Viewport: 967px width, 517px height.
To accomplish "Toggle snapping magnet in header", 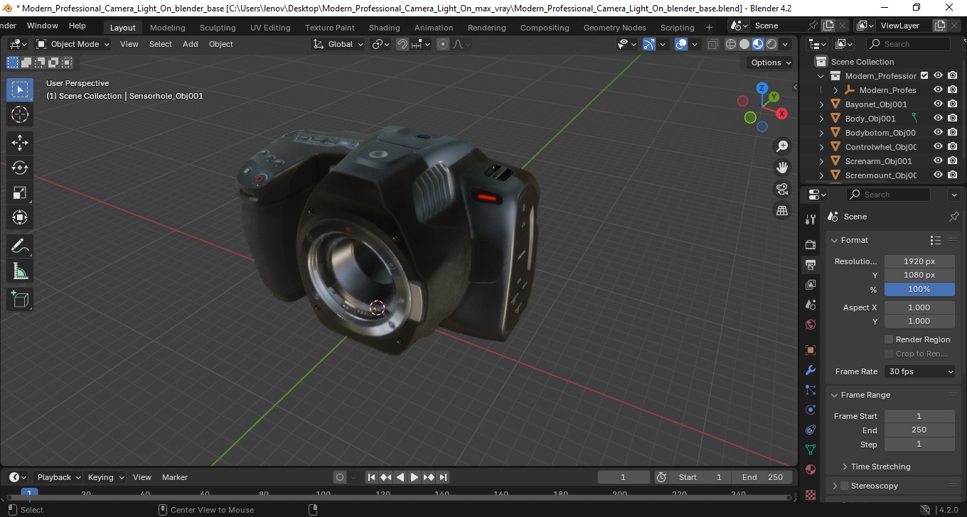I will (x=402, y=44).
